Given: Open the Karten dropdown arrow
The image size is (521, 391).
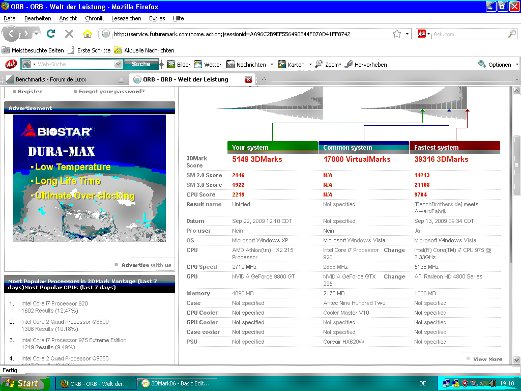Looking at the screenshot, I should [310, 65].
